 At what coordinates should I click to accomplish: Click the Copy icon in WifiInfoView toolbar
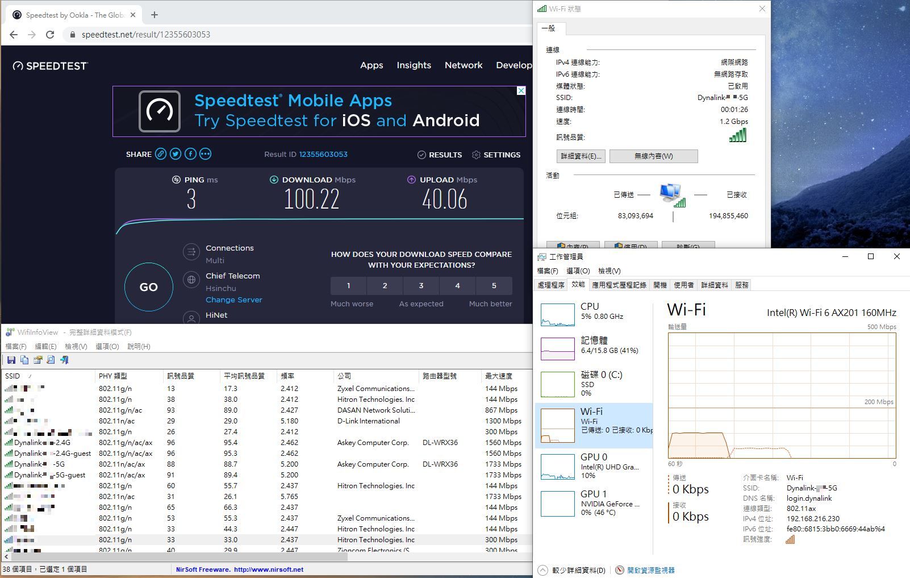24,360
